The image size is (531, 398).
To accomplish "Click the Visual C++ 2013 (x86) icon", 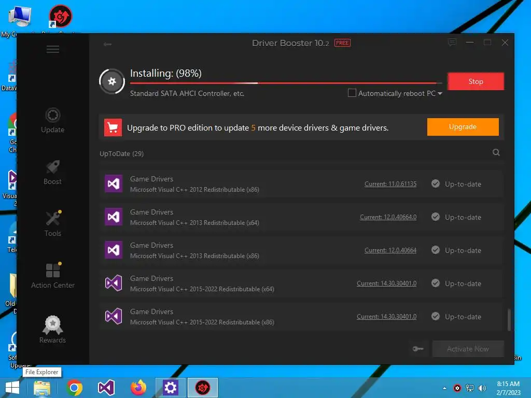I will click(114, 250).
